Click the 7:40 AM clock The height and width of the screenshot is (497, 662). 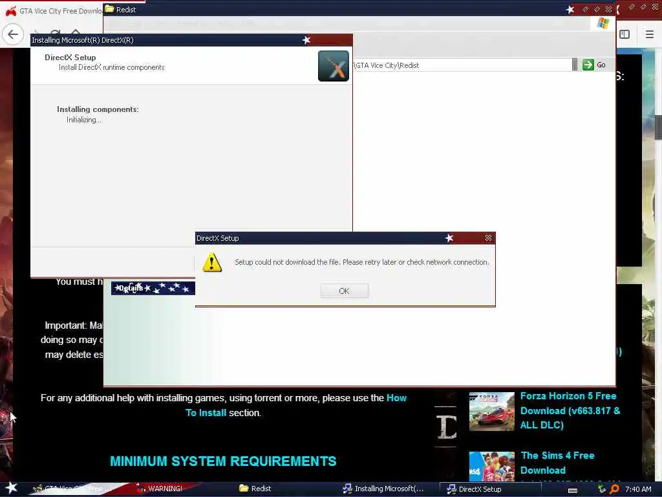click(x=638, y=489)
